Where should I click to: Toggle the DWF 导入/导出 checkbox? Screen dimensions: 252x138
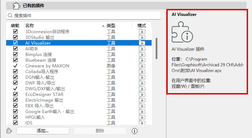(x=15, y=83)
